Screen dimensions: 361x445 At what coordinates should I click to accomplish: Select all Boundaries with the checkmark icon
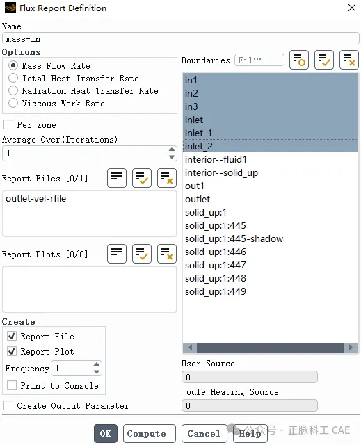click(324, 60)
